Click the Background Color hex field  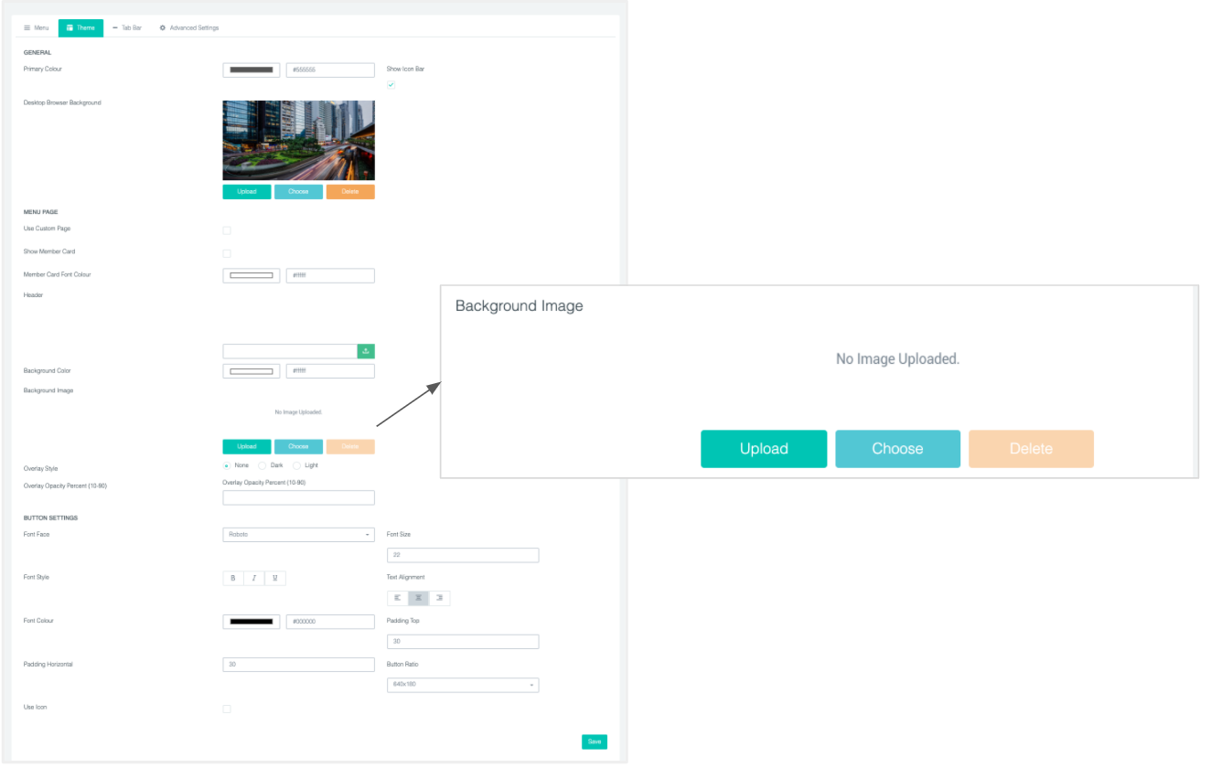[330, 371]
